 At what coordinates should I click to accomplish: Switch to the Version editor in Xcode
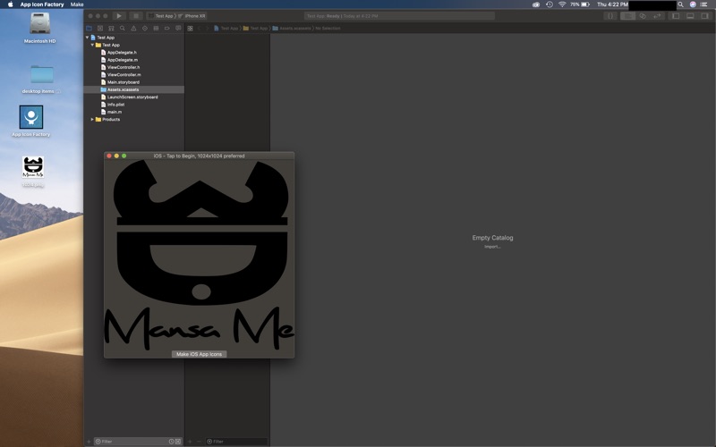coord(657,16)
